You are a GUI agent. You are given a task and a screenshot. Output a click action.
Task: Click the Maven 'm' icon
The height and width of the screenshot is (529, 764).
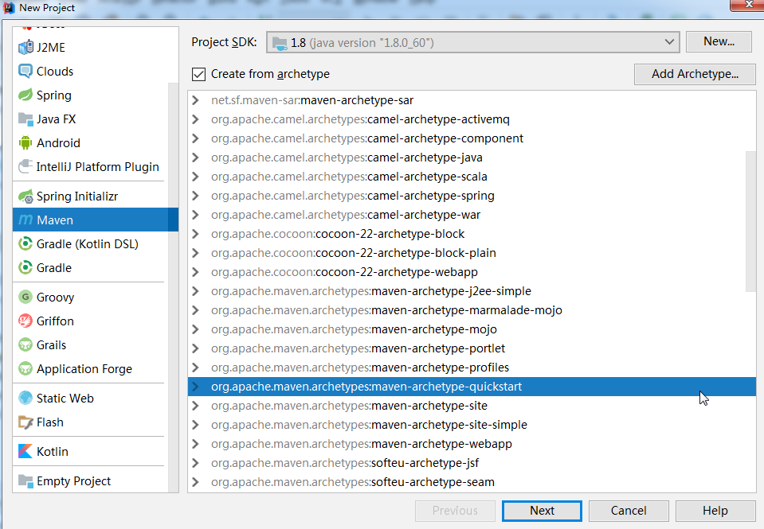(25, 220)
